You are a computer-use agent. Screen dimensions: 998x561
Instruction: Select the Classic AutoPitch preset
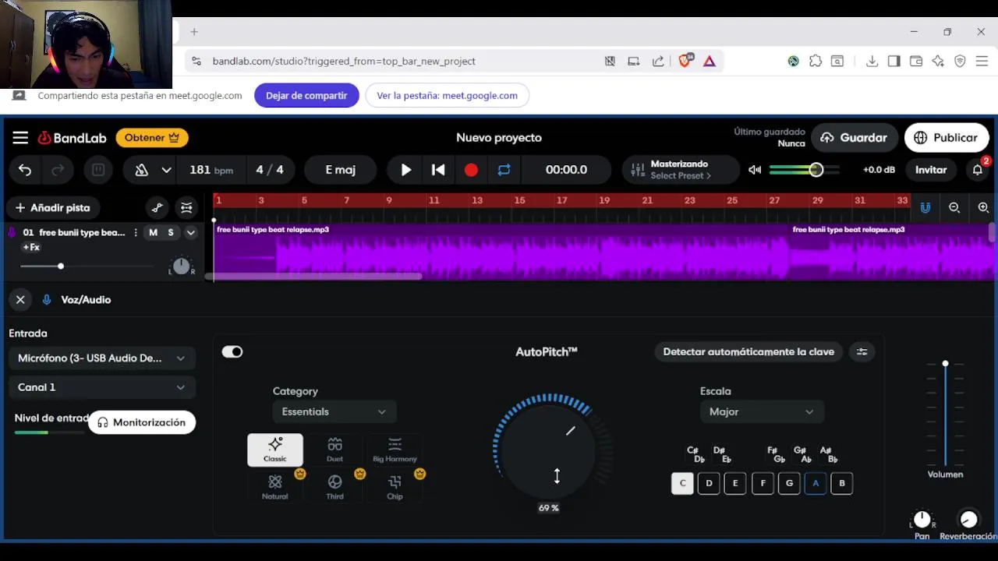tap(275, 450)
